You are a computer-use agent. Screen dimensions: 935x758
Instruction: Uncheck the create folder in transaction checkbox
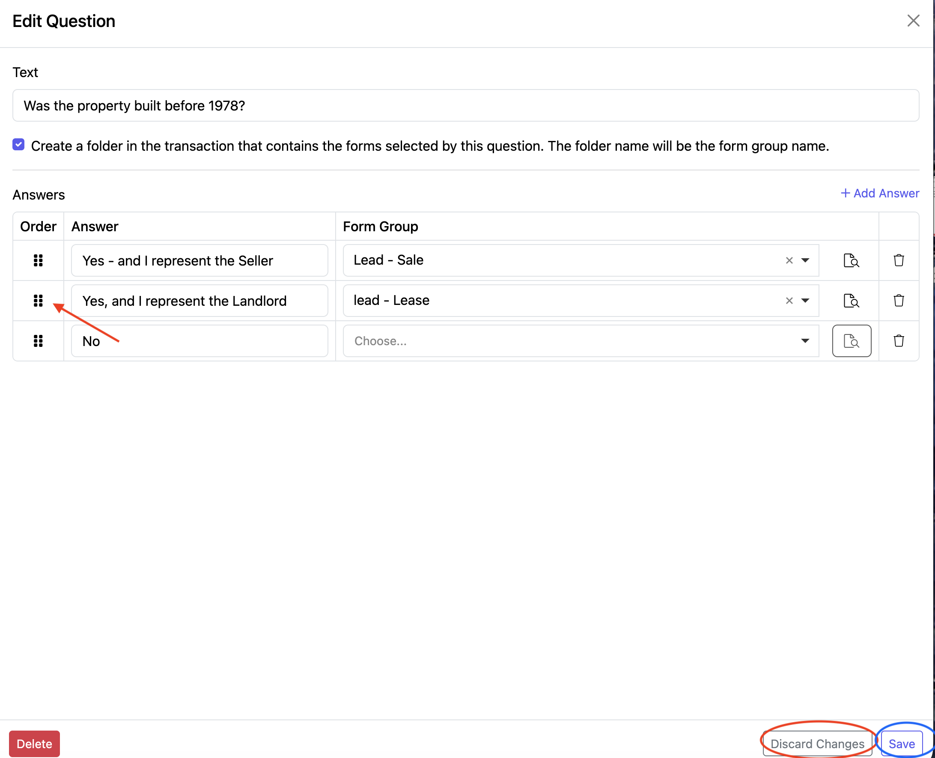18,144
